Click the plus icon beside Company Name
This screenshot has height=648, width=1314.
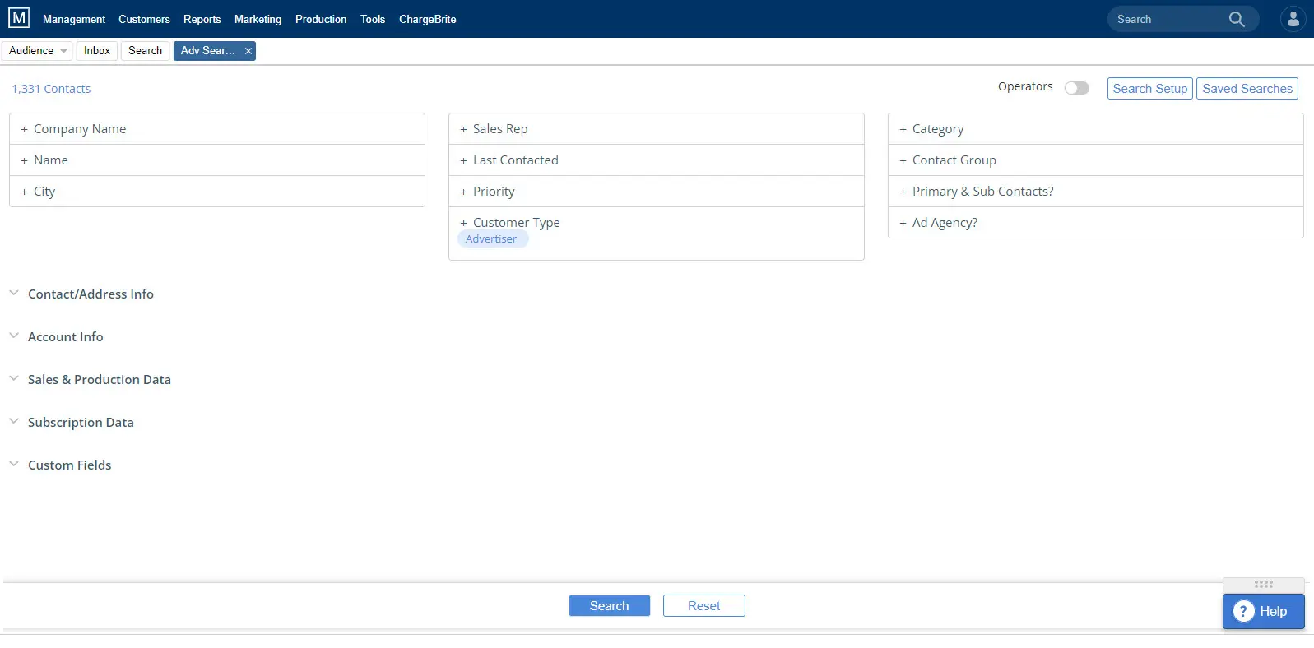tap(24, 129)
